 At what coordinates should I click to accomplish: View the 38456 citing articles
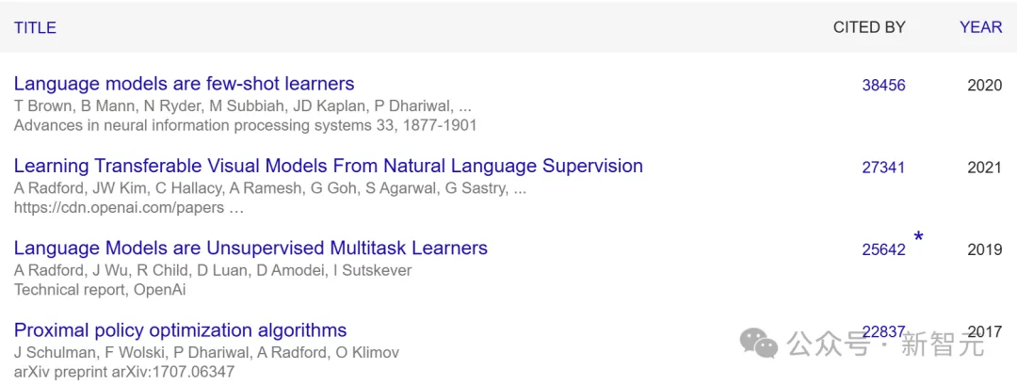point(883,86)
